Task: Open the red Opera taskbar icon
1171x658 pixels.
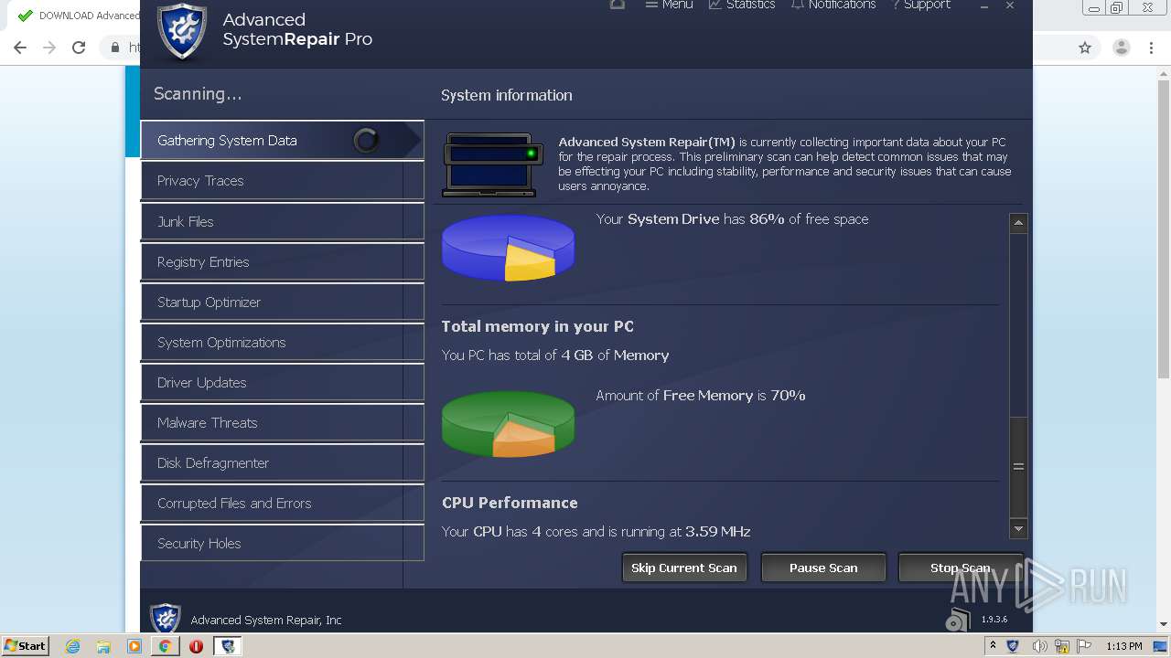Action: [196, 646]
